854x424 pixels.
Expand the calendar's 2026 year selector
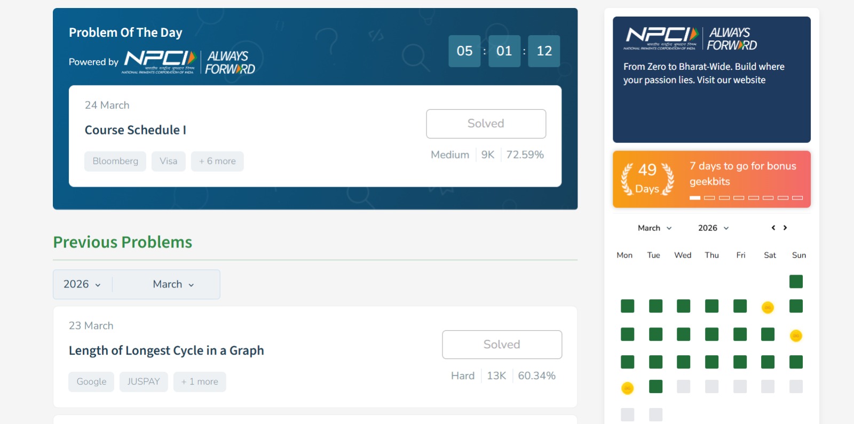click(713, 228)
